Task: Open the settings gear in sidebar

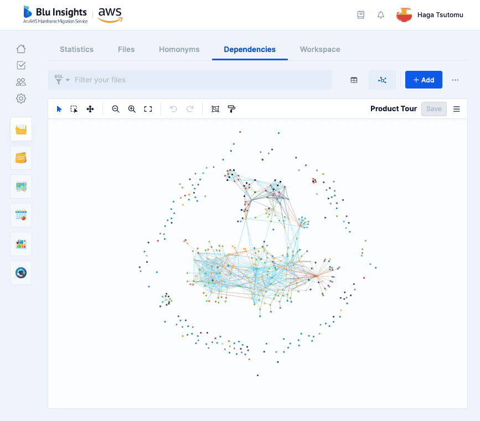Action: point(21,98)
